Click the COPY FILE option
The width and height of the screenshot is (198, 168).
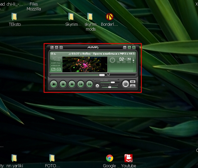(x=56, y=63)
